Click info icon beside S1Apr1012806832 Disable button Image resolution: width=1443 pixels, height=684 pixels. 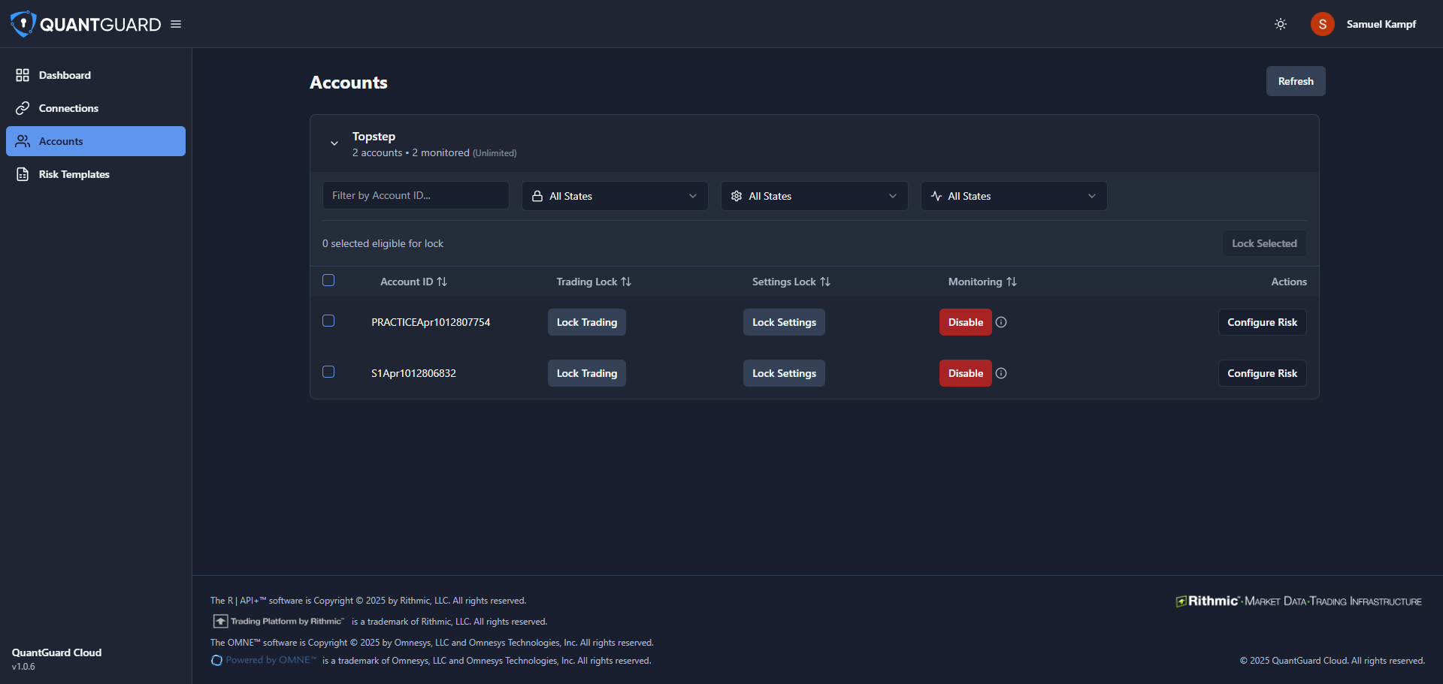[x=1001, y=373]
